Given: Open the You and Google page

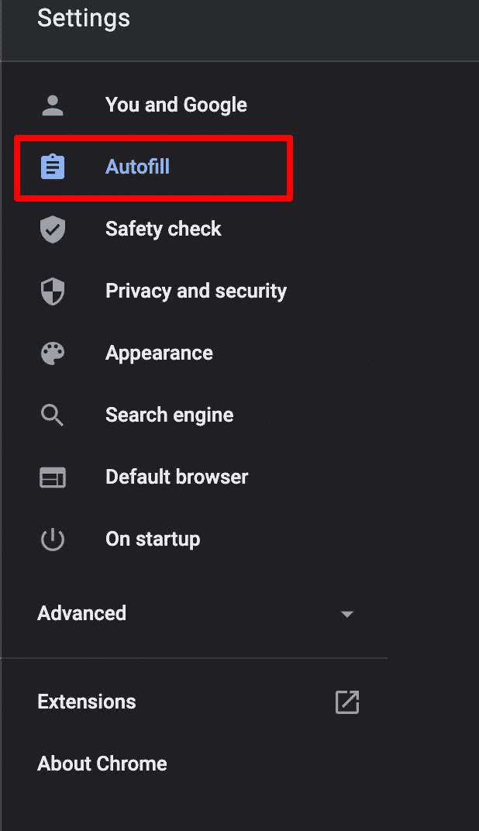Looking at the screenshot, I should pos(176,105).
